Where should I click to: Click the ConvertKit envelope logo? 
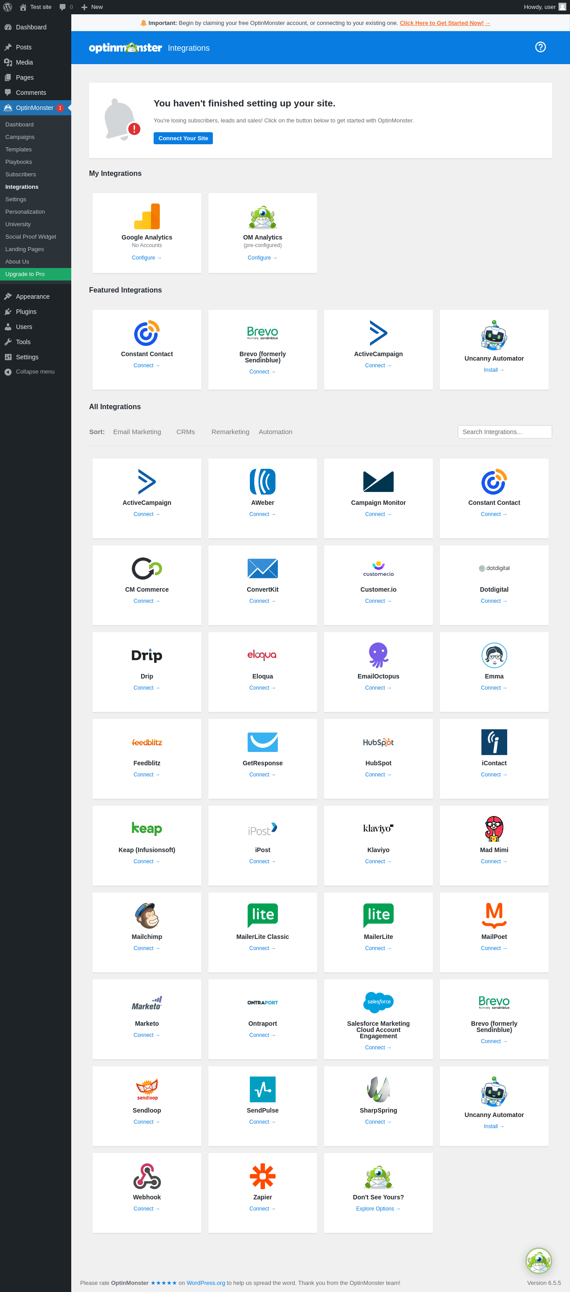click(262, 568)
